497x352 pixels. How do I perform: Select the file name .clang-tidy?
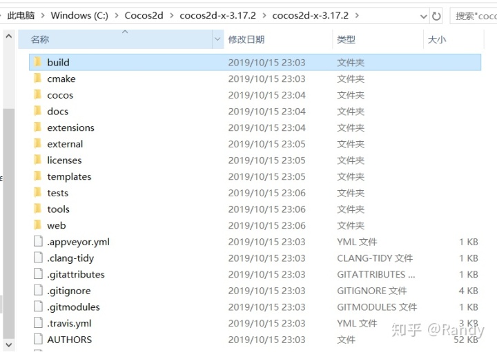[x=70, y=258]
